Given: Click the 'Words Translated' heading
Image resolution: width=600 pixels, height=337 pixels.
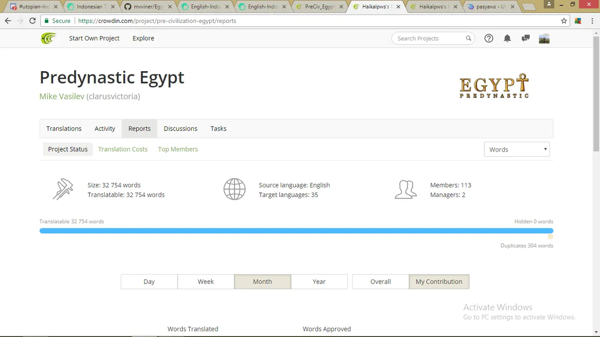Looking at the screenshot, I should [x=193, y=329].
